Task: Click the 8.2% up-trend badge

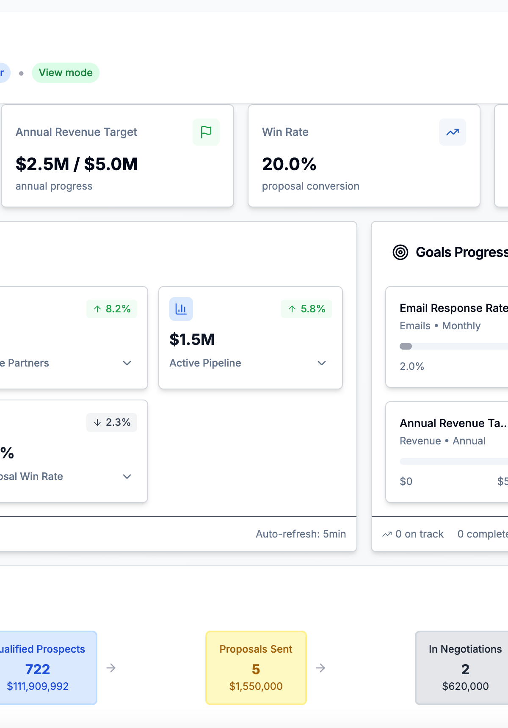Action: [112, 309]
